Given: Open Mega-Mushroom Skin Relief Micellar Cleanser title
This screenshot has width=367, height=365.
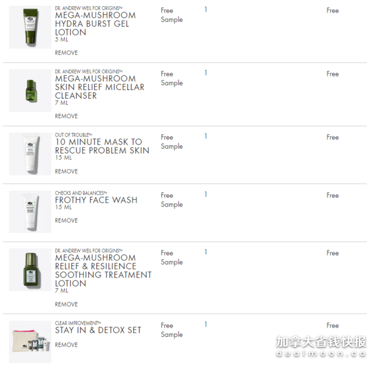Looking at the screenshot, I should 100,87.
